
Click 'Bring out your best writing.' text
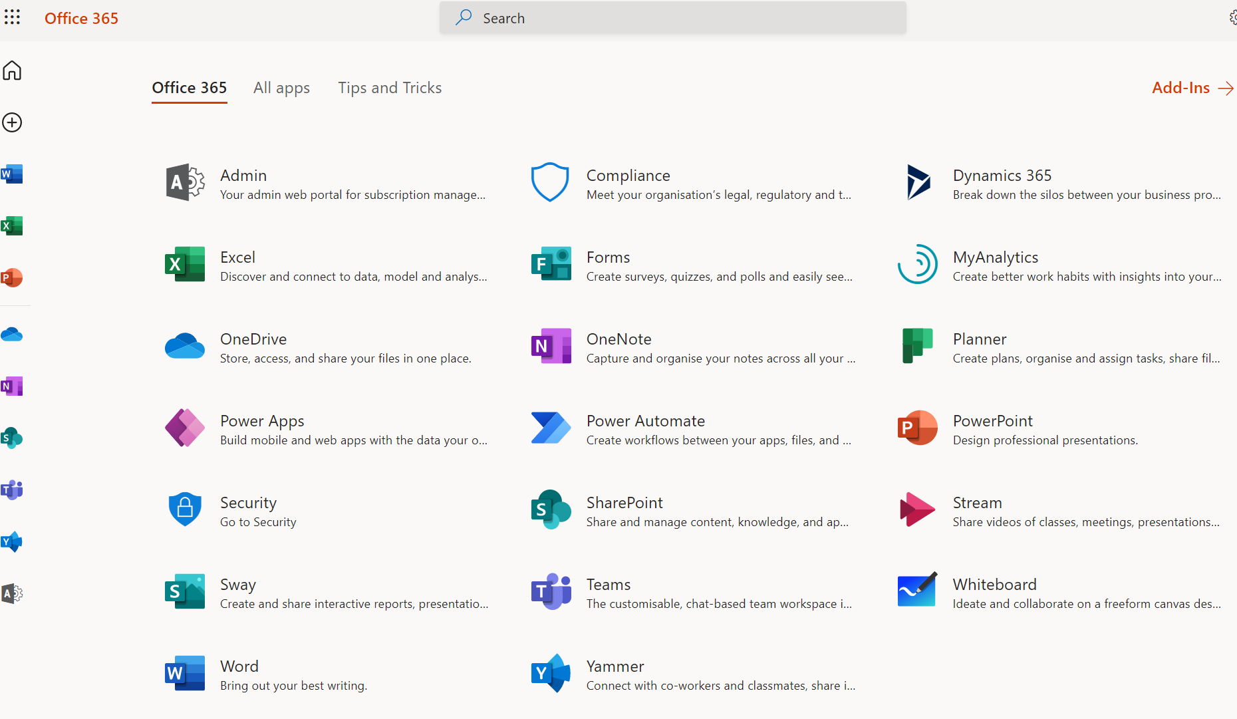tap(293, 686)
